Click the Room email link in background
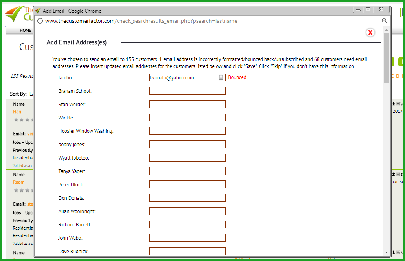 (x=30, y=204)
